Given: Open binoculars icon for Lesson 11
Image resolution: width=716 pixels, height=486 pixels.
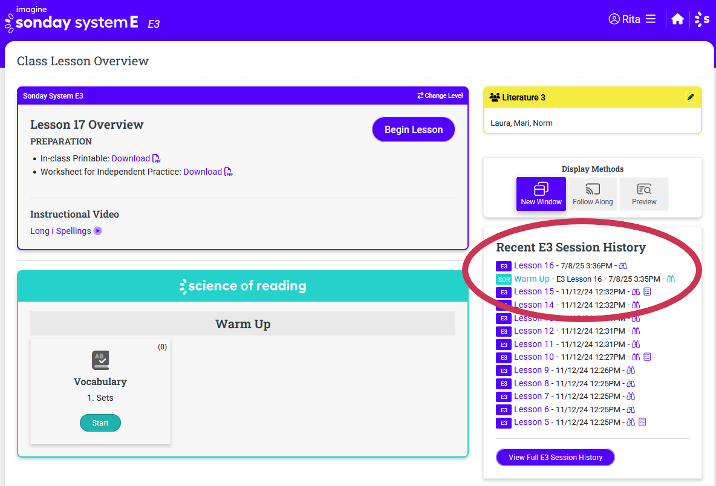Looking at the screenshot, I should (636, 344).
